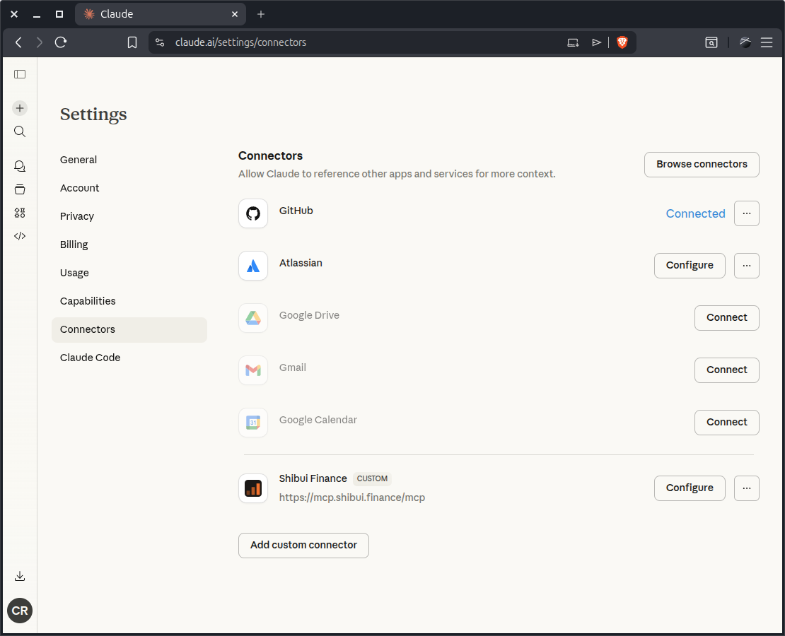Screen dimensions: 785x636
Task: Go to Capabilities settings section
Action: [88, 301]
